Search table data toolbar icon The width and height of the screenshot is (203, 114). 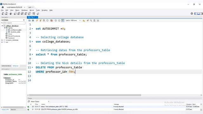[x=34, y=14]
